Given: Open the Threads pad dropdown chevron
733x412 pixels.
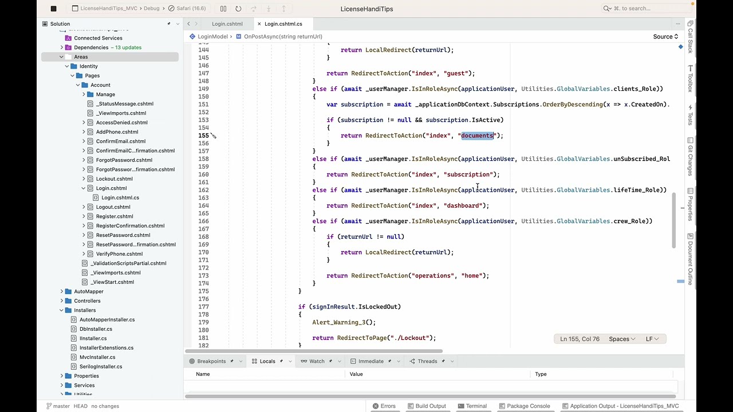Looking at the screenshot, I should click(x=452, y=361).
